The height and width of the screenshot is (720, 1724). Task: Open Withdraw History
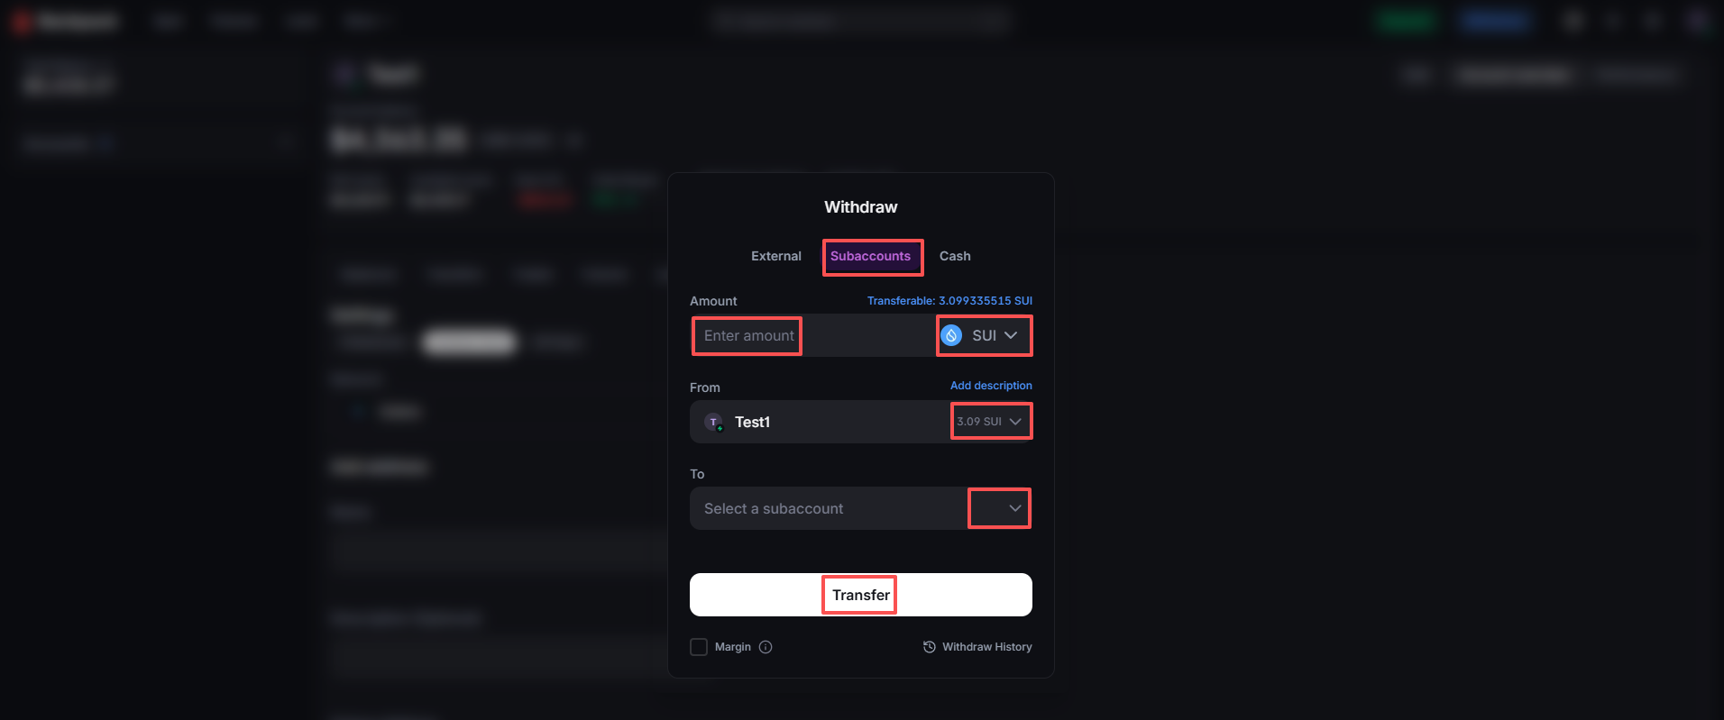click(986, 647)
